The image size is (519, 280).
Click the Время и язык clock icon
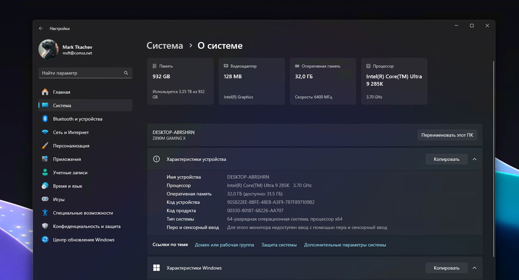point(45,186)
